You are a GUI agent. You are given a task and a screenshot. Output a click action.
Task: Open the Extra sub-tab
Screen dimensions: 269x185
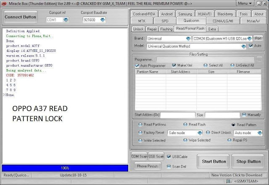(212, 29)
